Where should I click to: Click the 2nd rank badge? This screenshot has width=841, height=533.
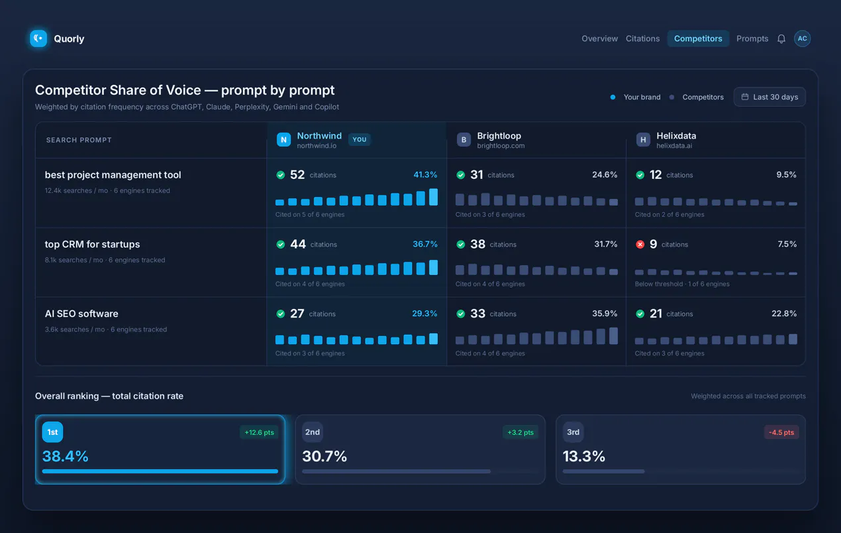coord(313,432)
